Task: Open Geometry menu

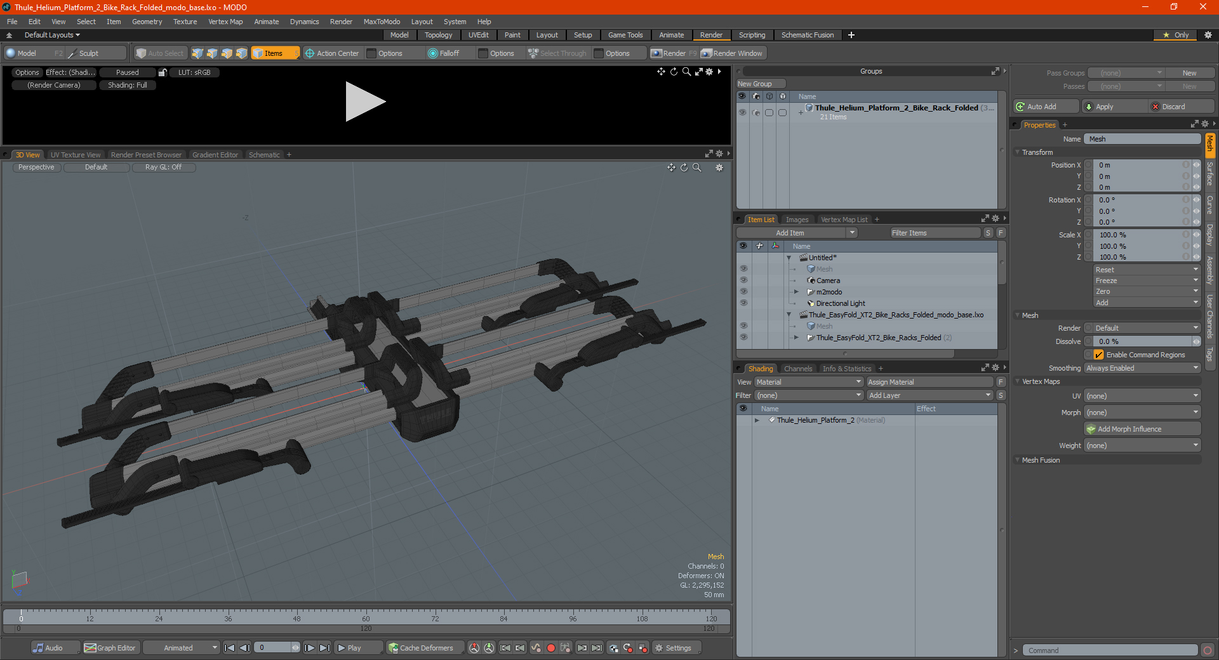Action: click(147, 22)
